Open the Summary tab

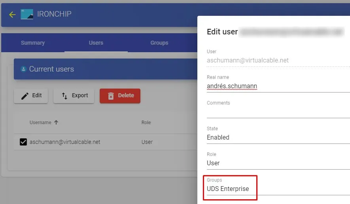33,43
